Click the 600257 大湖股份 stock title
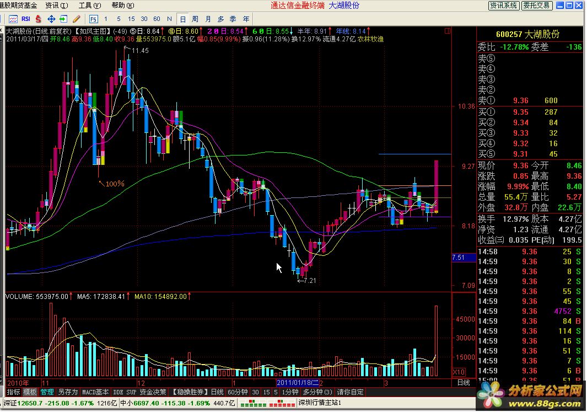 (528, 34)
